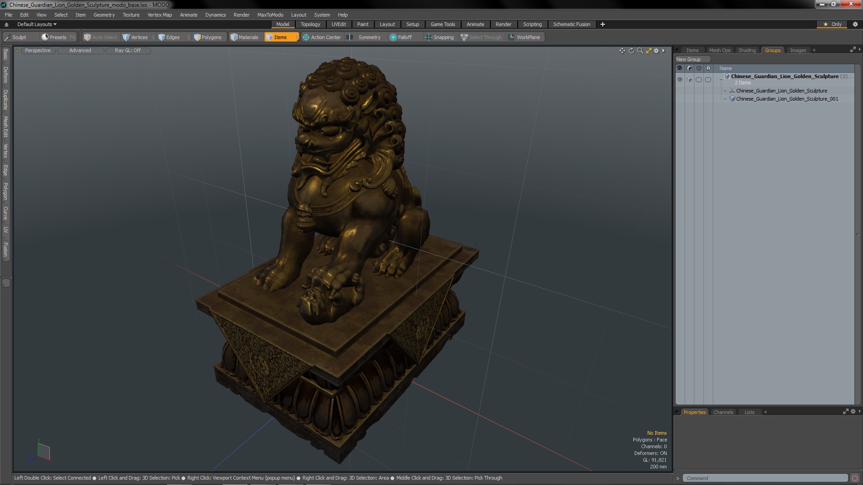The image size is (863, 485).
Task: Select the Chinese_Guardian_Lion_Golden_Sculpture locator item
Action: [x=781, y=91]
